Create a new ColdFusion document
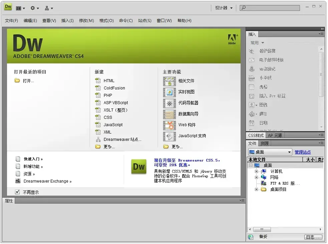This screenshot has width=328, height=244. pyautogui.click(x=114, y=88)
